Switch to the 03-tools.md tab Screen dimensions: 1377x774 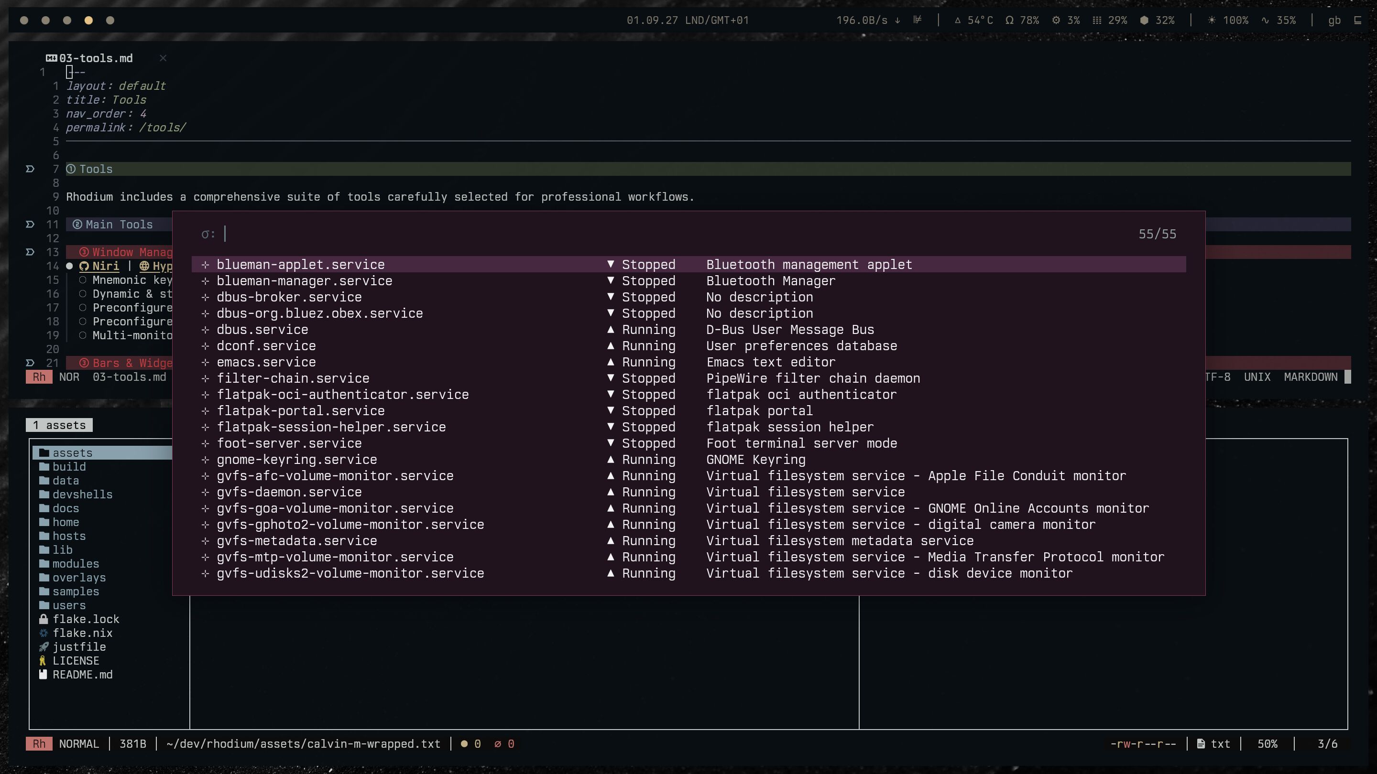click(x=96, y=58)
